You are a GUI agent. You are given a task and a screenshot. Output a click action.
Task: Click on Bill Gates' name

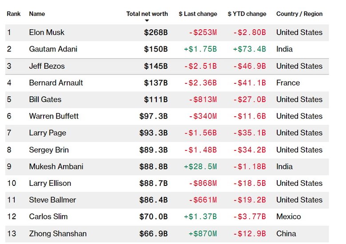pyautogui.click(x=45, y=99)
